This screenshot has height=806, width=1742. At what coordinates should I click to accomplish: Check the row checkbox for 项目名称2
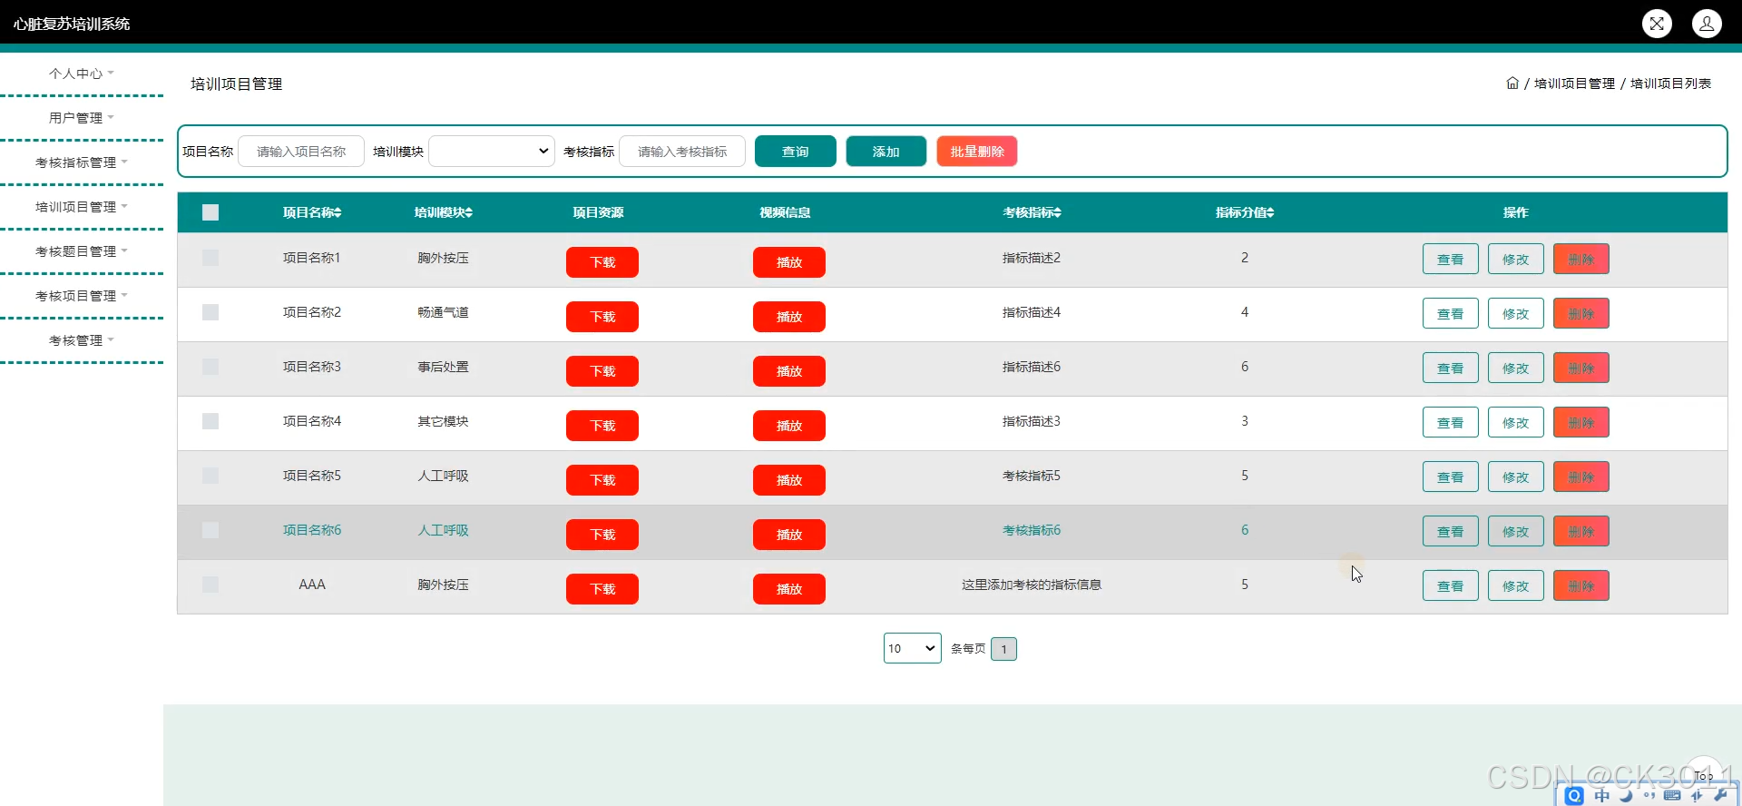(210, 312)
